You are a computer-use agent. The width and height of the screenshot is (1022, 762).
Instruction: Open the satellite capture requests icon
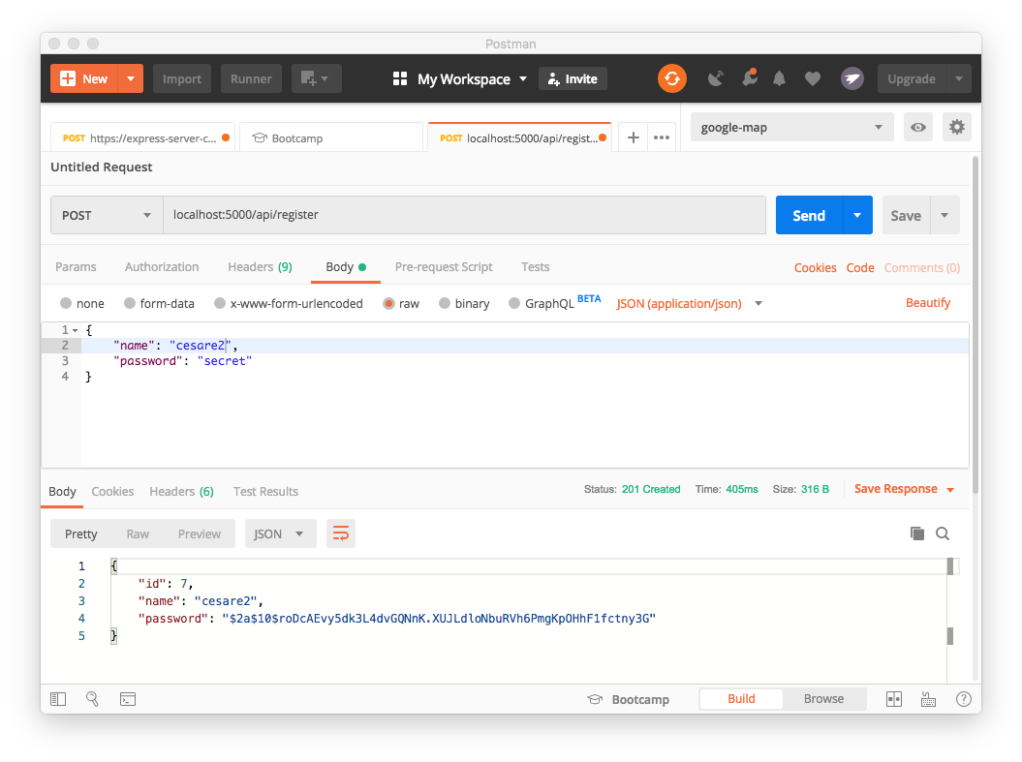tap(716, 78)
